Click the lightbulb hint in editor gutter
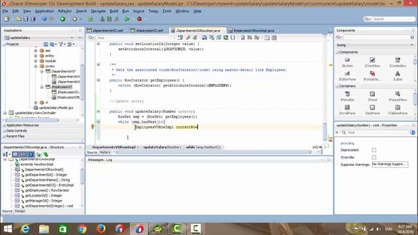Viewport: 418px width, 235px height. click(x=93, y=127)
